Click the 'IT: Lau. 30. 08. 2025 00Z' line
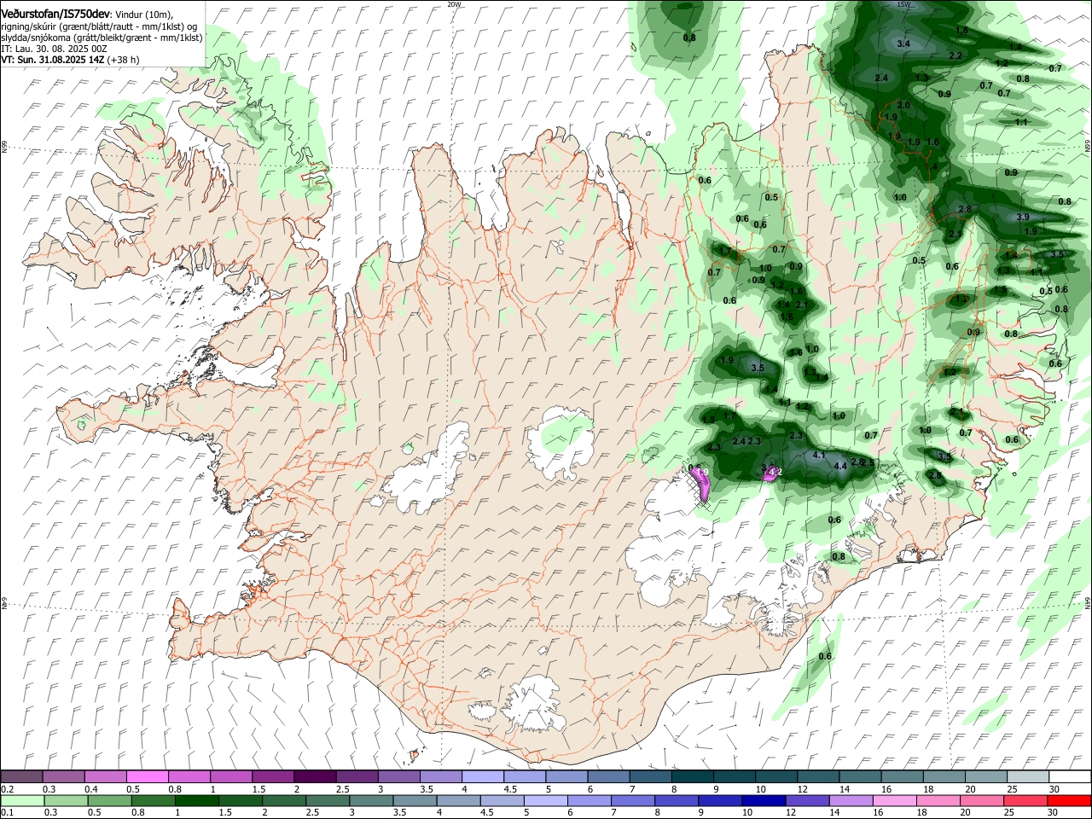This screenshot has height=819, width=1092. click(x=54, y=49)
